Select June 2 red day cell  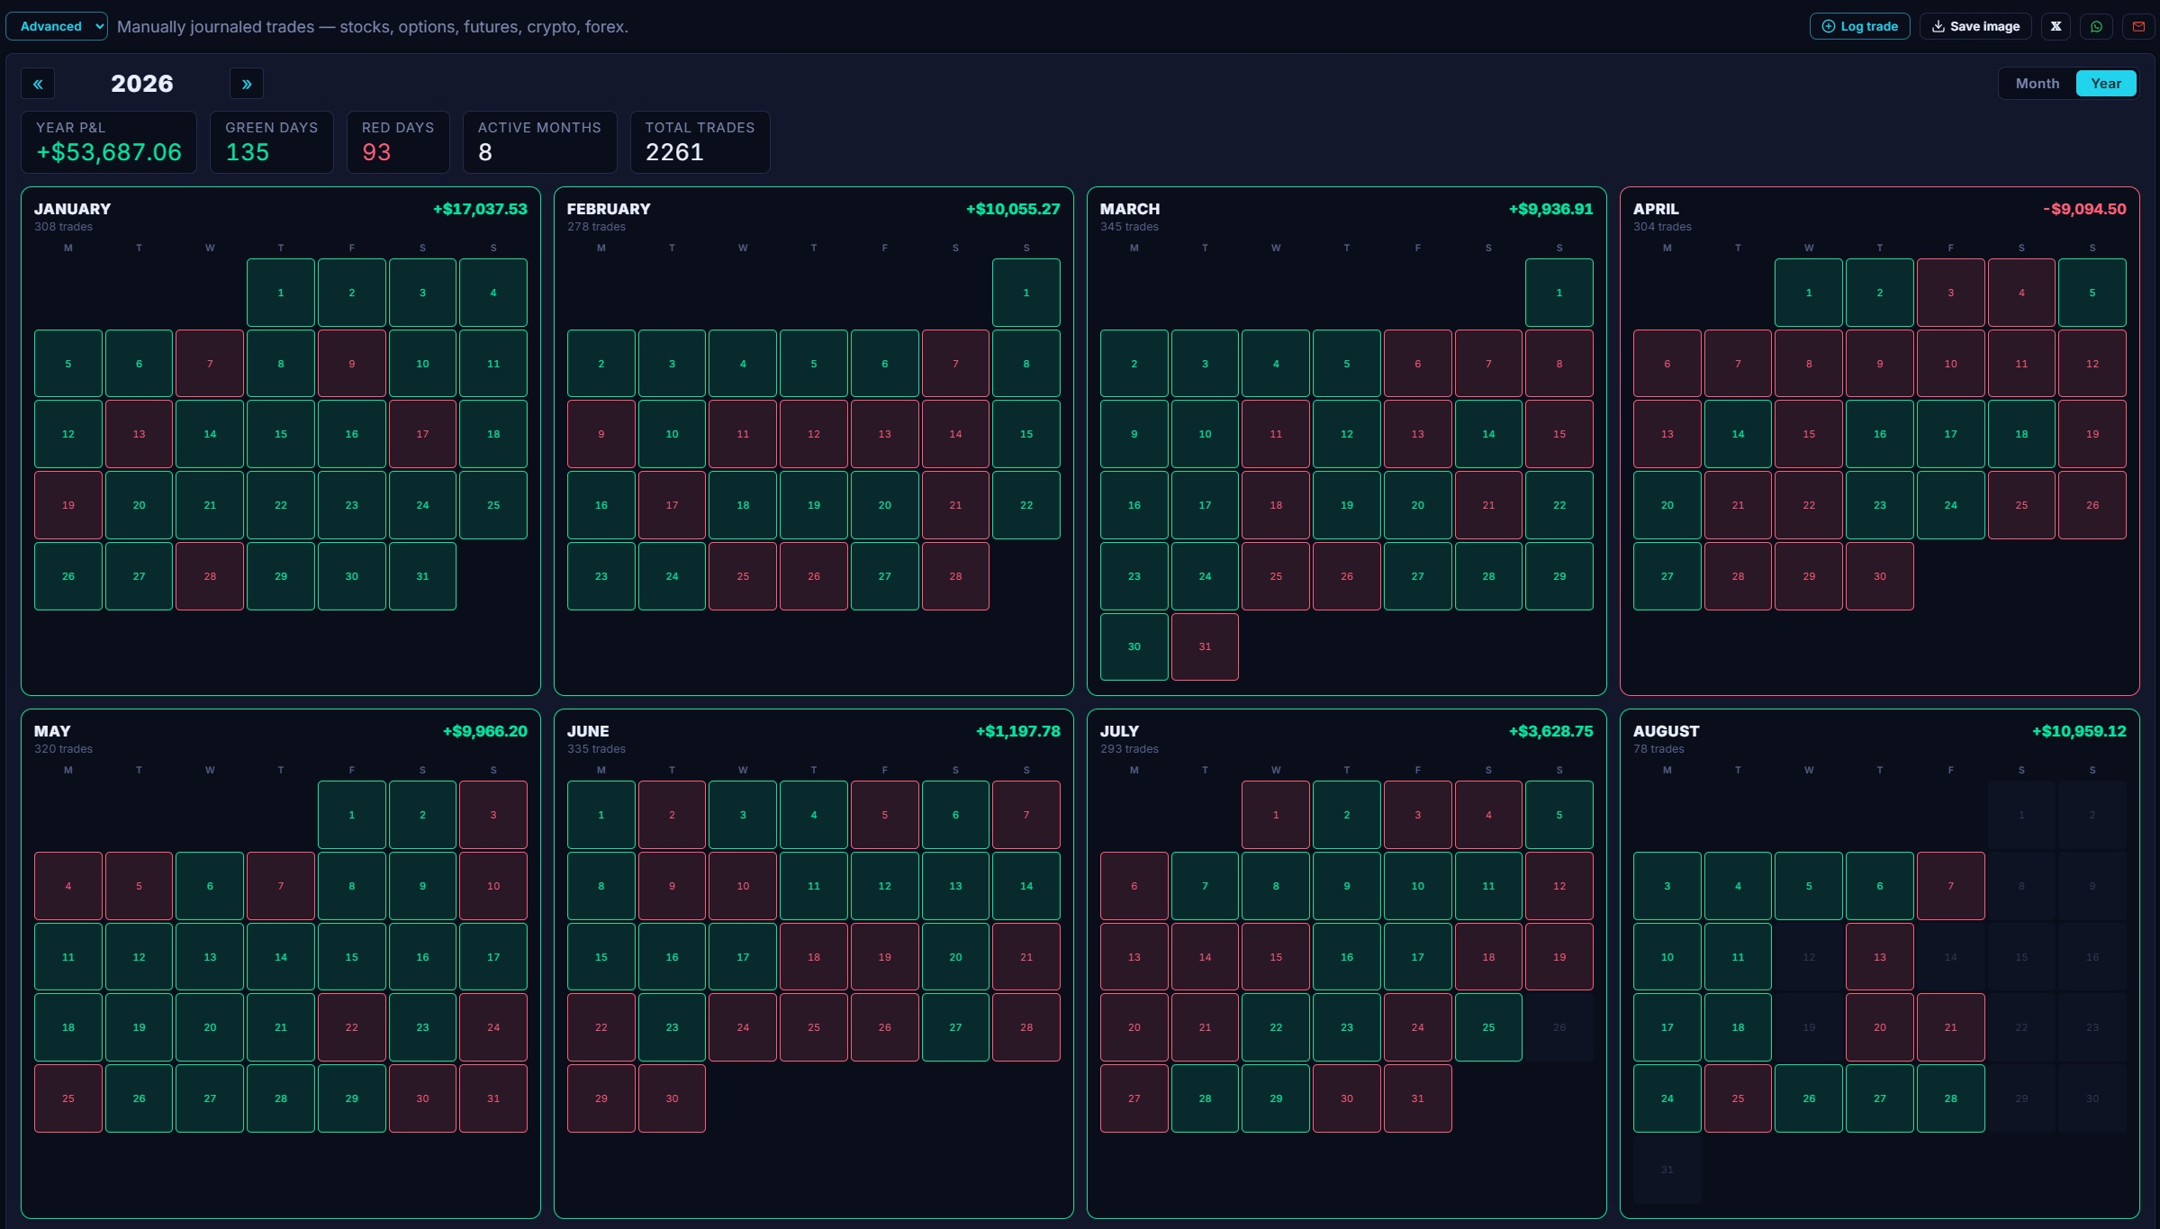[672, 815]
